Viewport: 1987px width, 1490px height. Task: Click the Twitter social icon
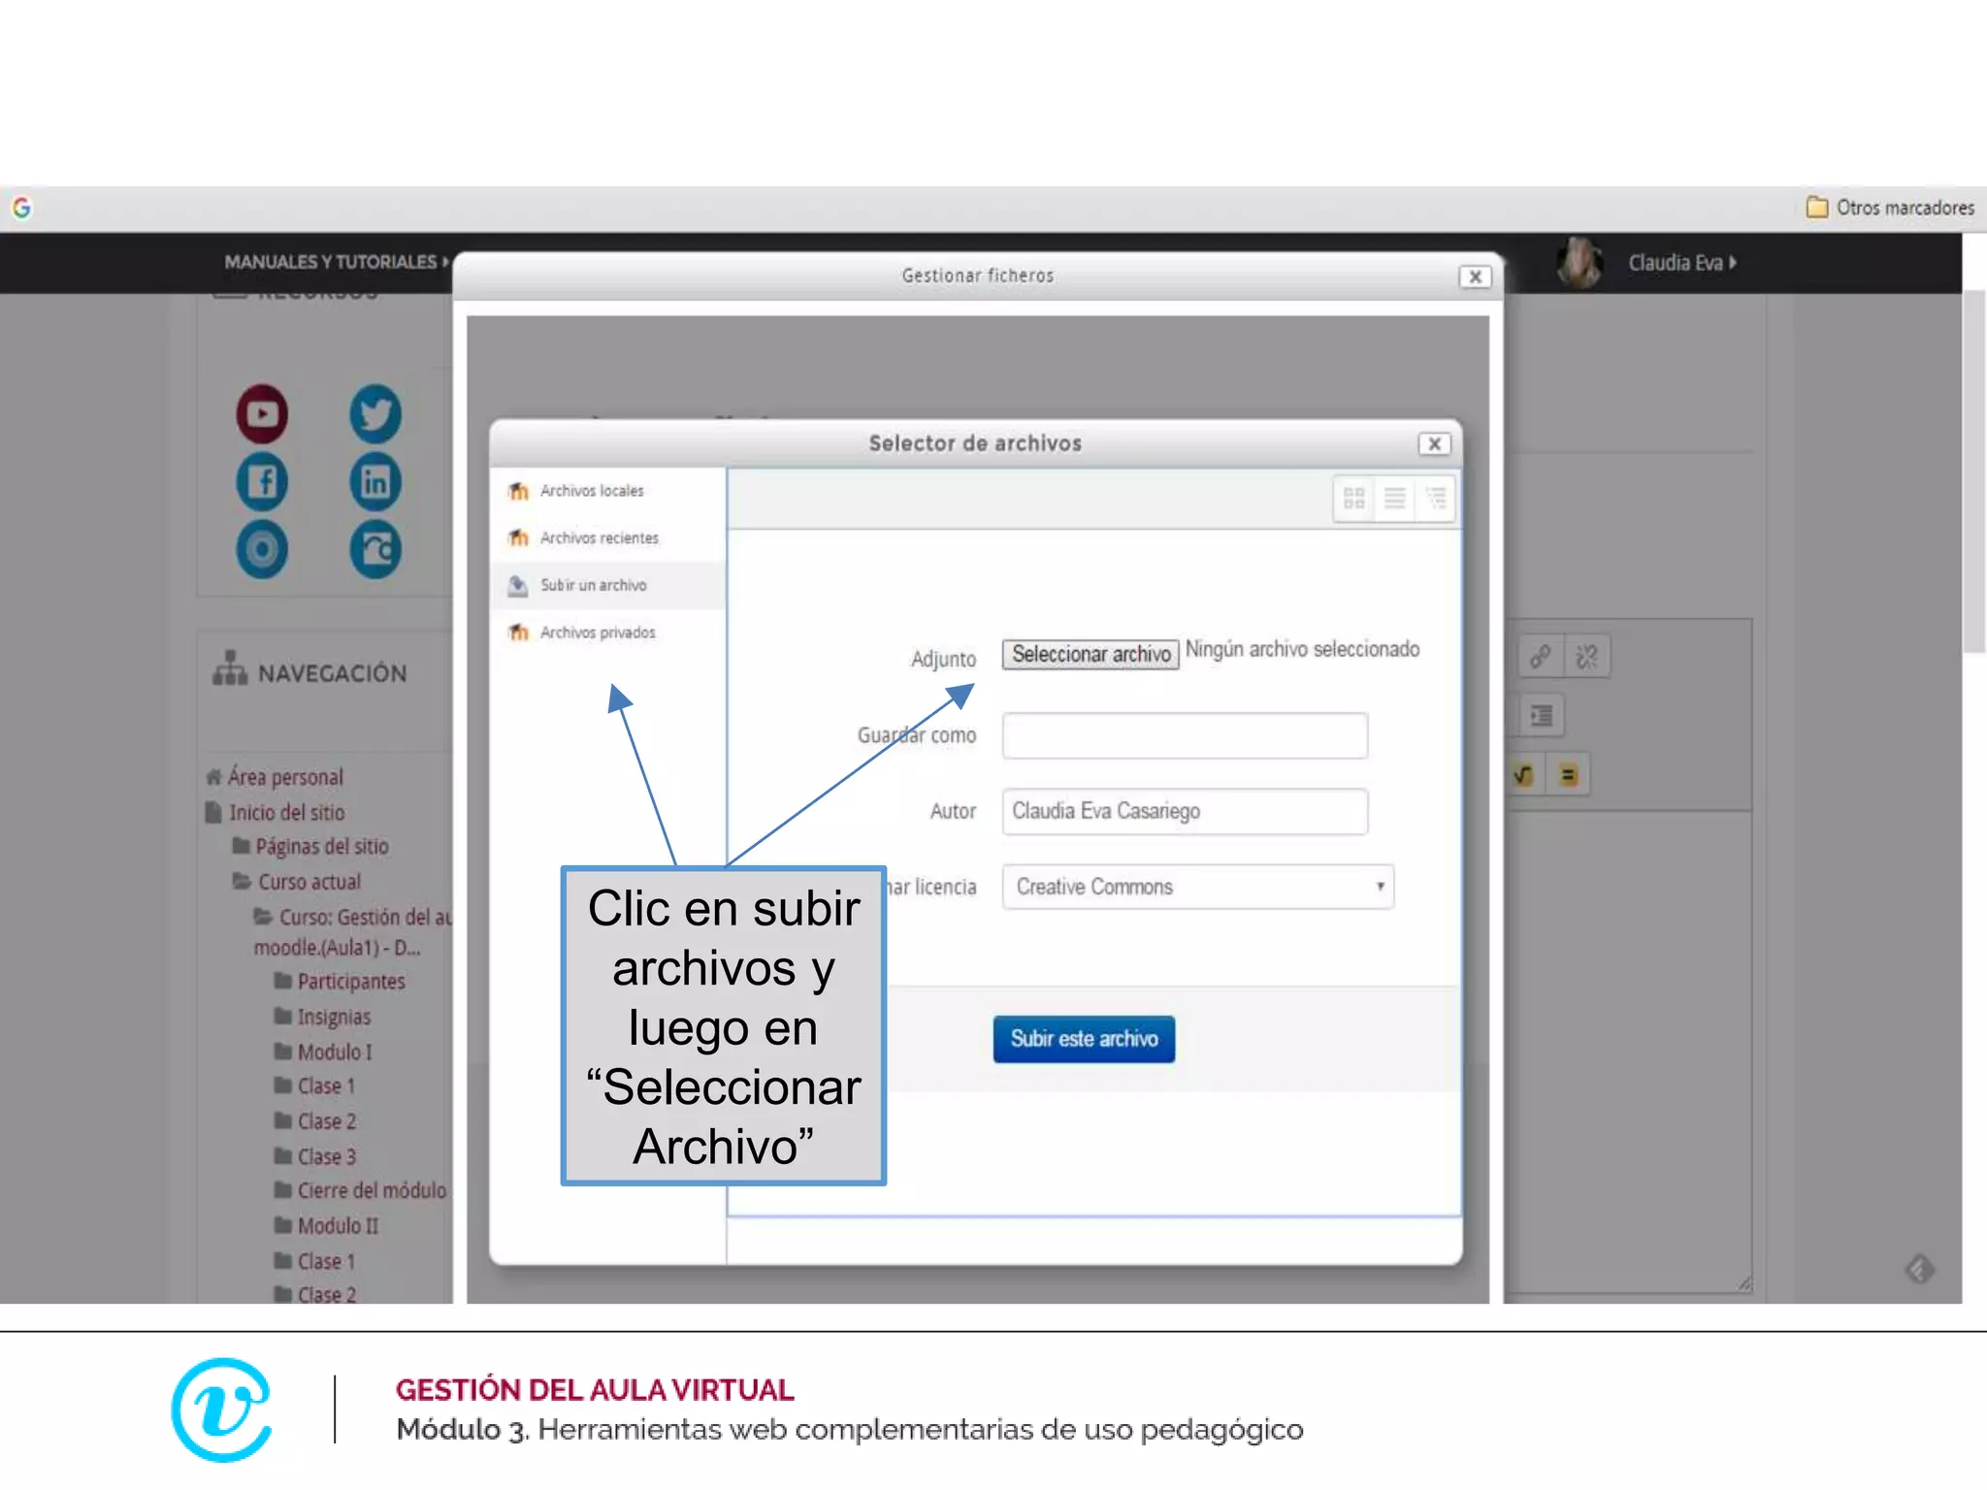pos(375,414)
